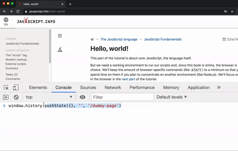This screenshot has height=151, width=238.
Task: Open the top context dropdown
Action: pyautogui.click(x=49, y=97)
